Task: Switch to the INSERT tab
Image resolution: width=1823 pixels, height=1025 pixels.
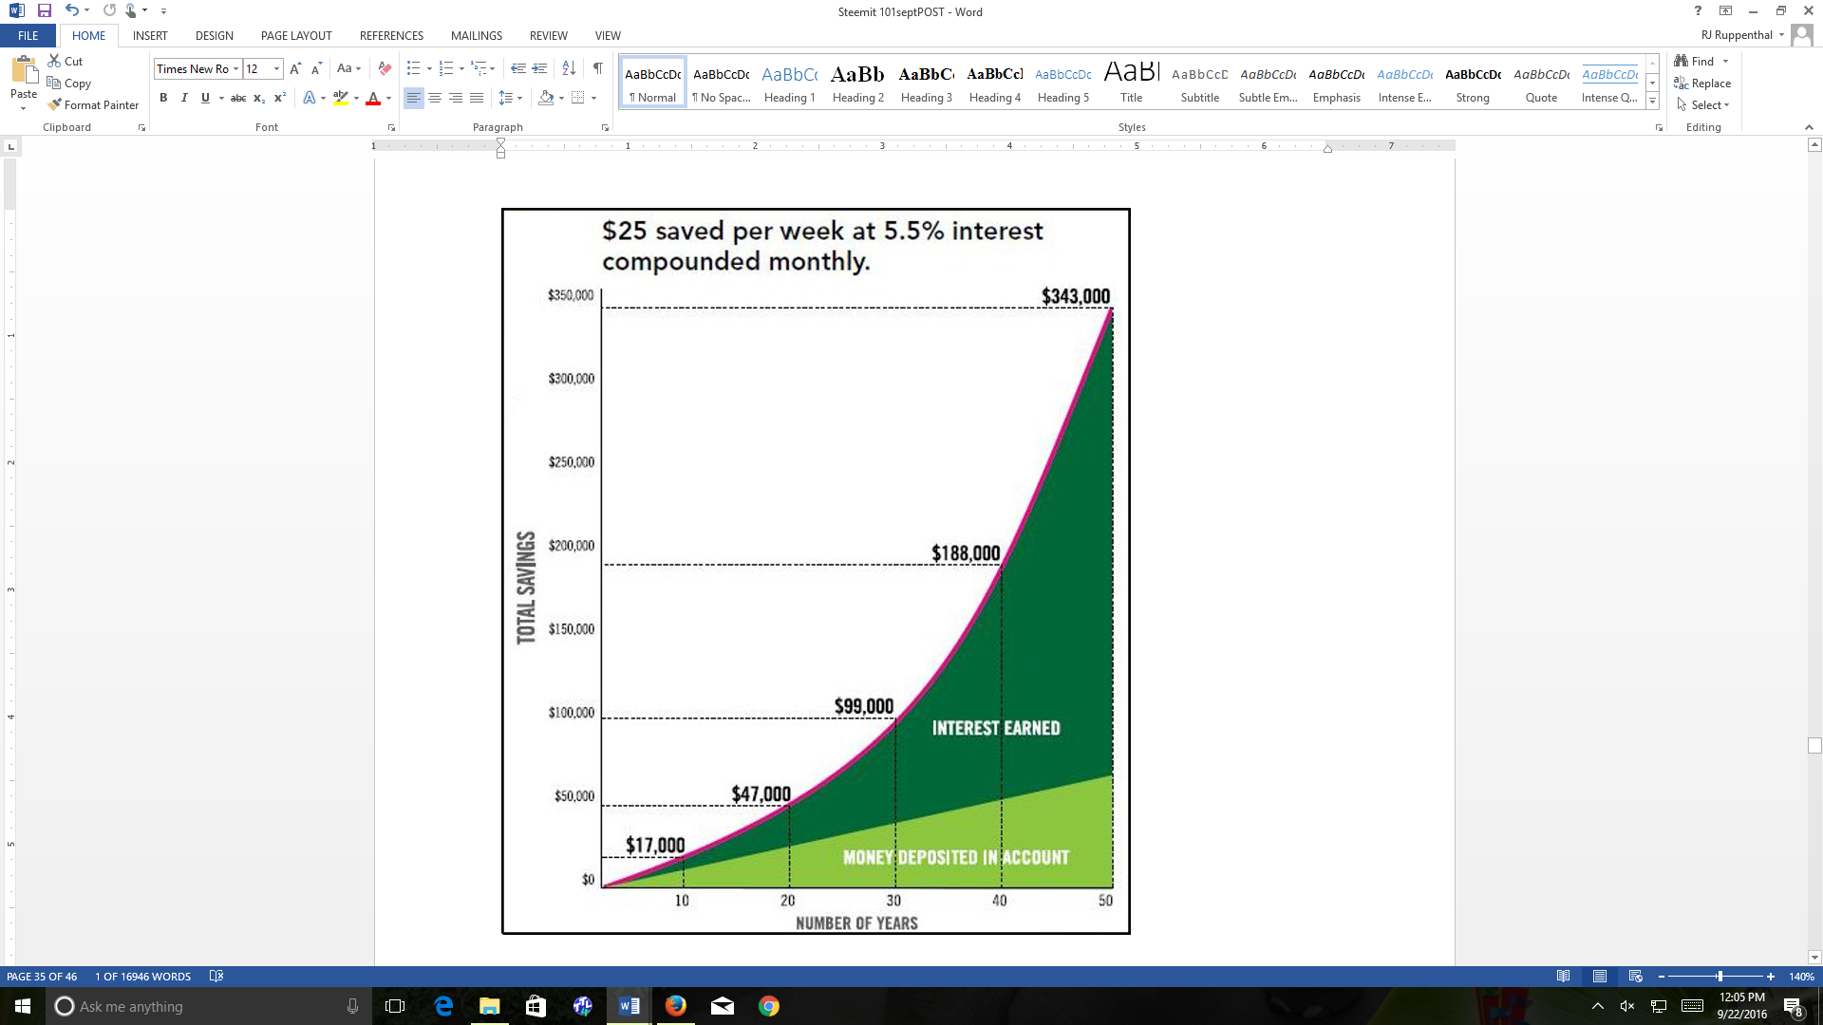Action: click(150, 35)
